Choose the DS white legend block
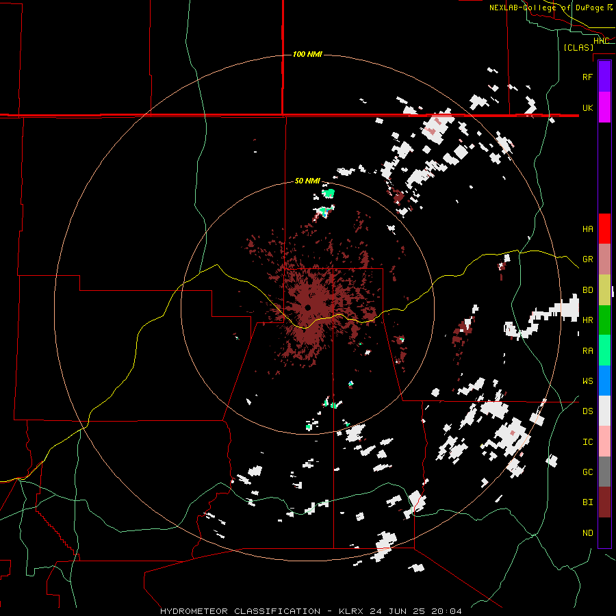The width and height of the screenshot is (616, 616). tap(604, 411)
